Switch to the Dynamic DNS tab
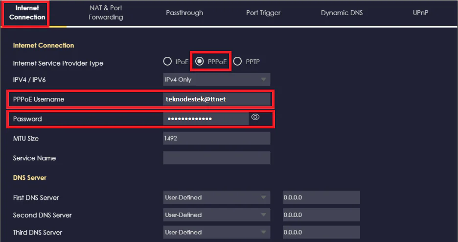Viewport: 458px width, 242px height. click(x=342, y=13)
